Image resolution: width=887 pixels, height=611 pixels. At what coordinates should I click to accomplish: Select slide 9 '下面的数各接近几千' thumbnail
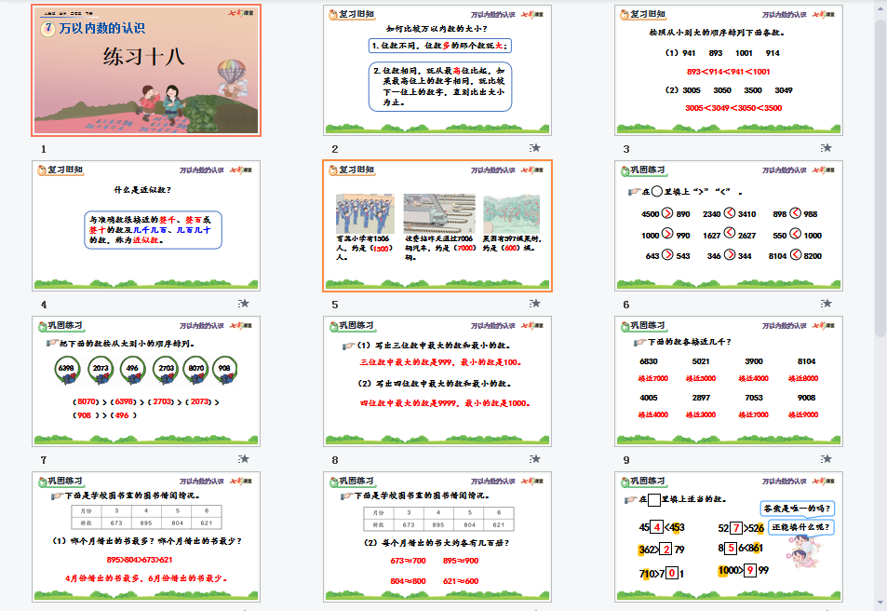click(x=729, y=382)
